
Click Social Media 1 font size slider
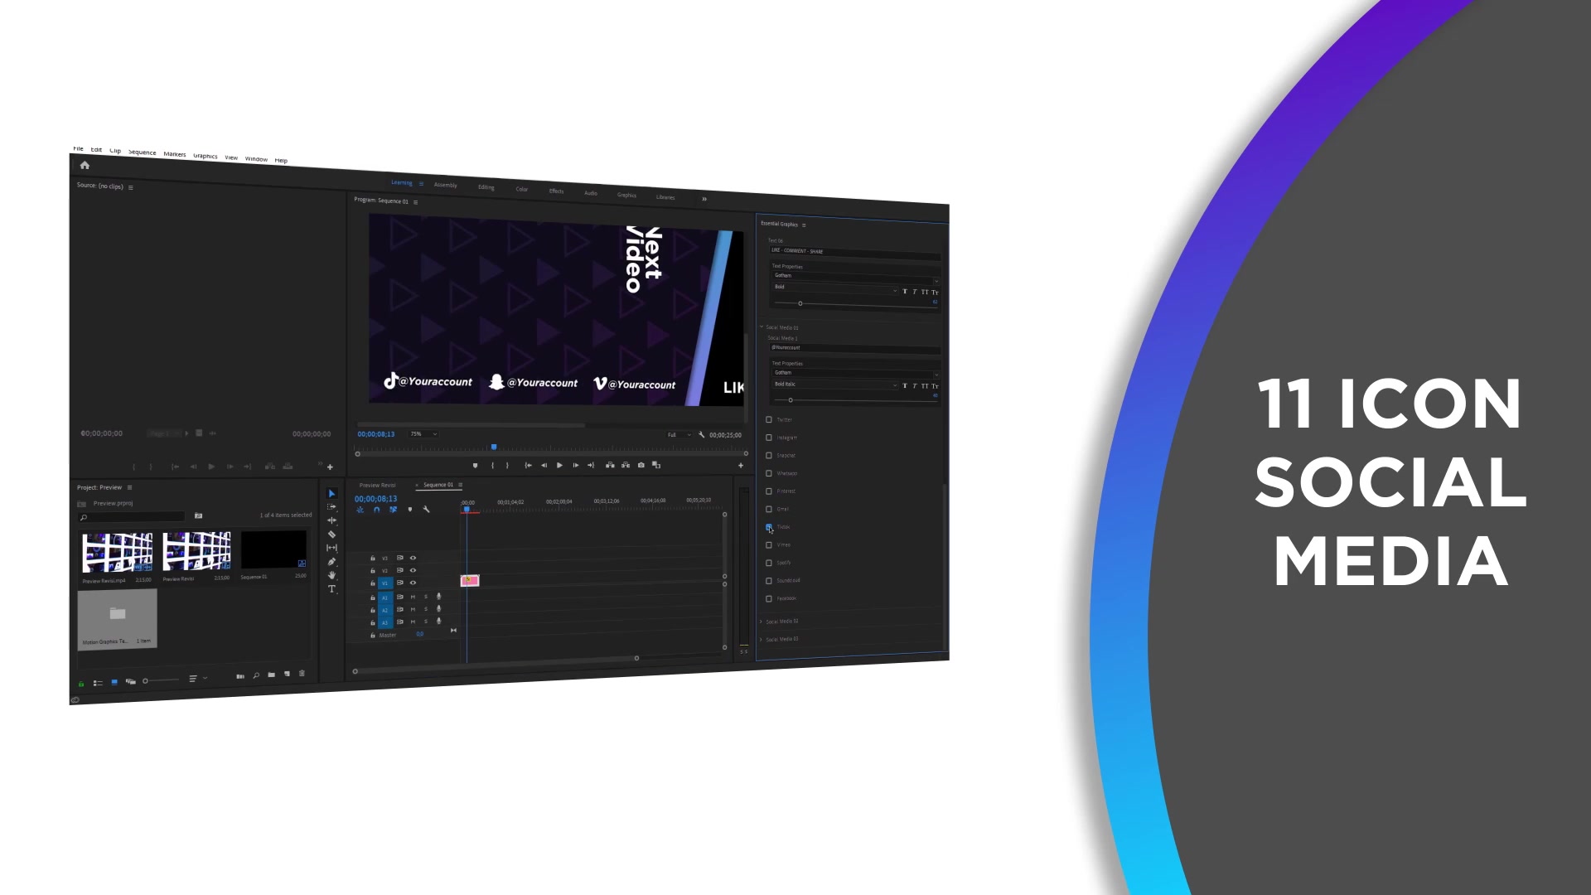(855, 401)
